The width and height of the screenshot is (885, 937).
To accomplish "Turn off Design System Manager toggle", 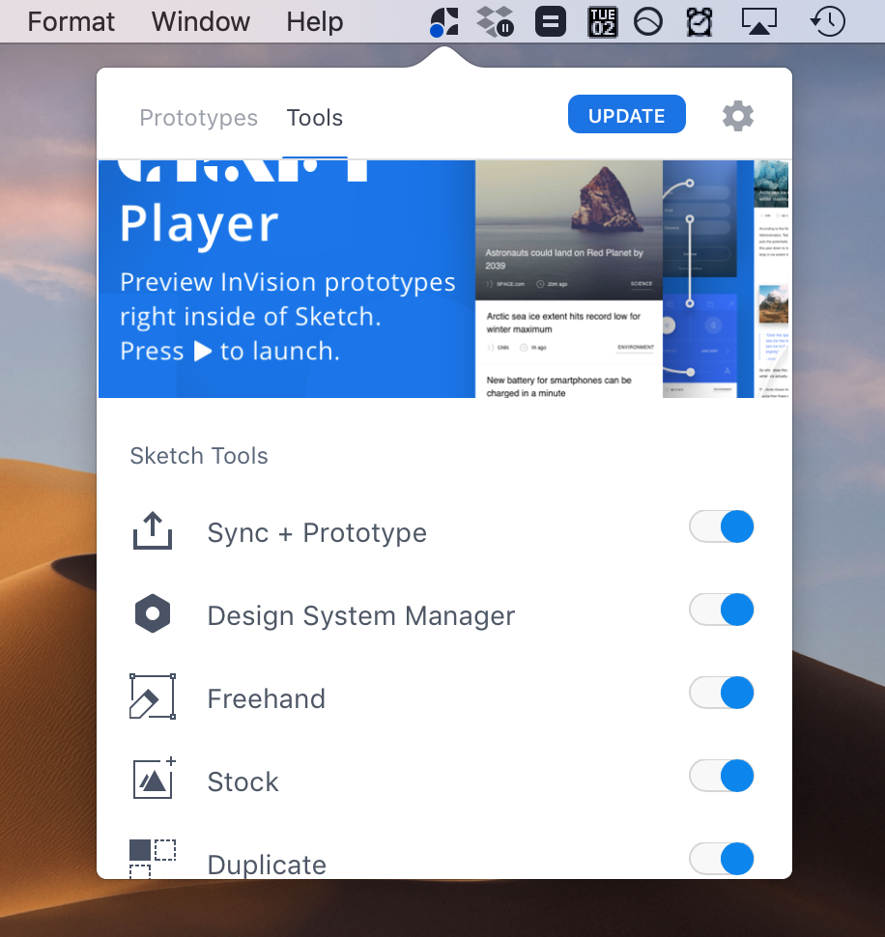I will pos(722,610).
